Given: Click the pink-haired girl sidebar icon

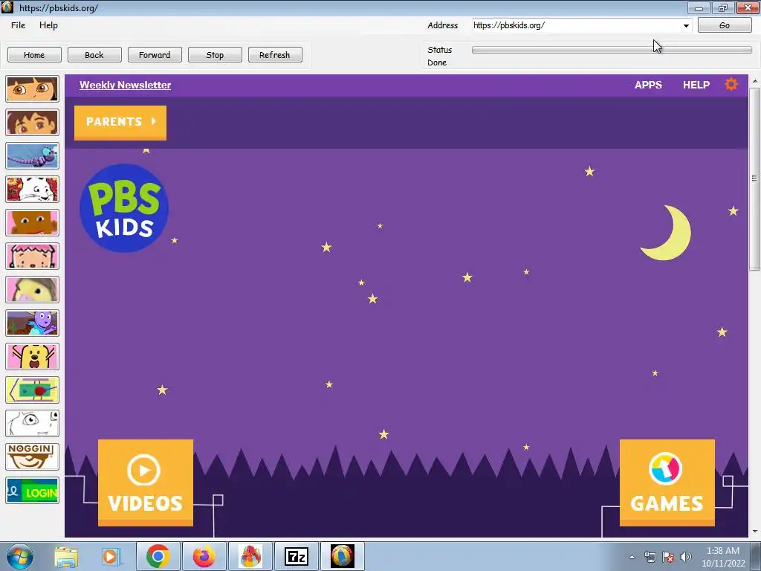Looking at the screenshot, I should pyautogui.click(x=32, y=257).
